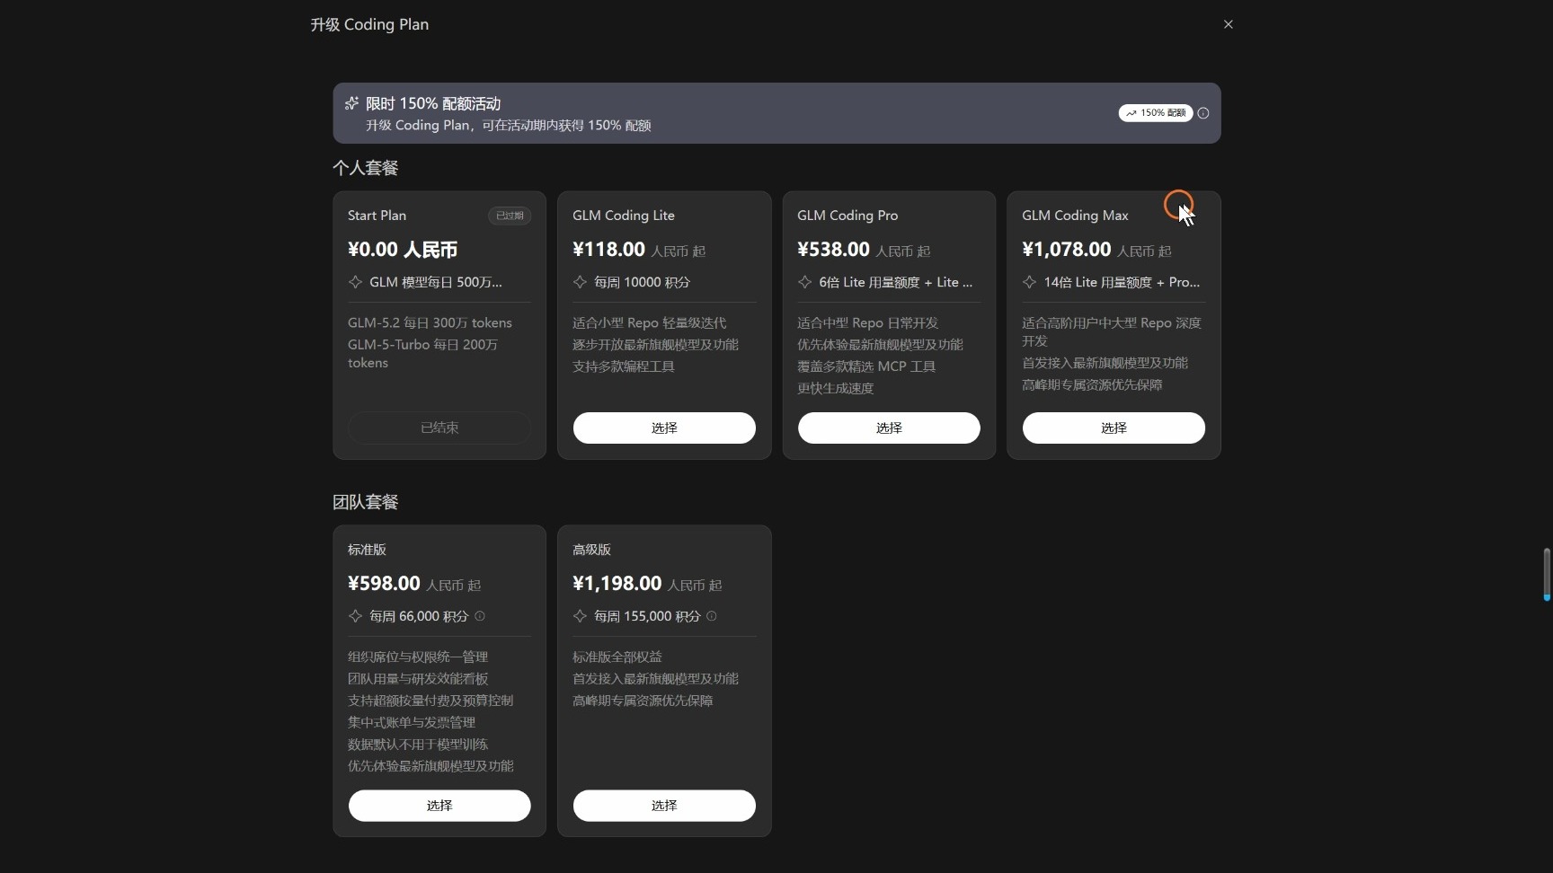
Task: Click the 限时 150% 配额活动 heading
Action: point(433,103)
